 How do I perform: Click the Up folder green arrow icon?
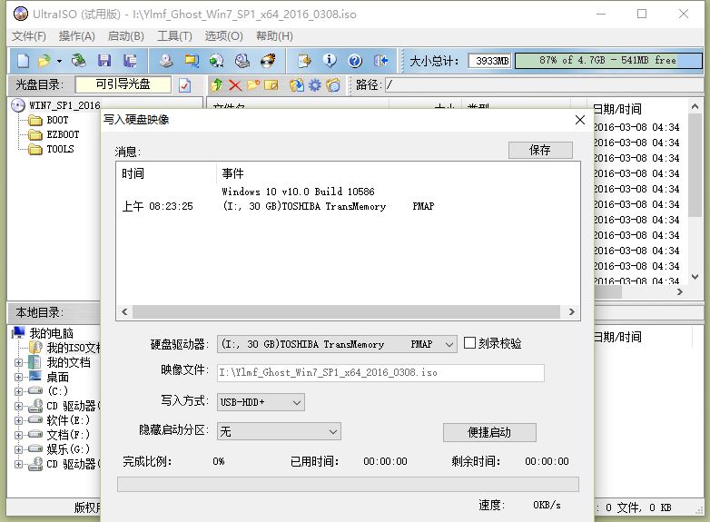pyautogui.click(x=216, y=84)
